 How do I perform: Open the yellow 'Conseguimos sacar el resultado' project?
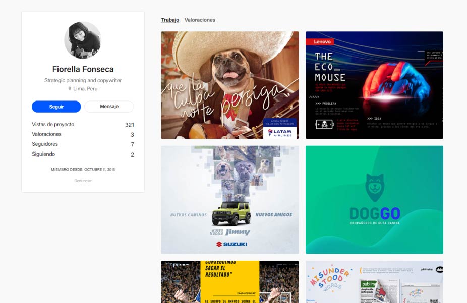pyautogui.click(x=229, y=282)
